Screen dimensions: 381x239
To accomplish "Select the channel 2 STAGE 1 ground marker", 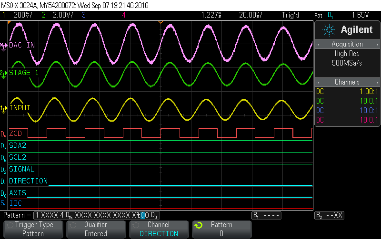I will click(4, 73).
